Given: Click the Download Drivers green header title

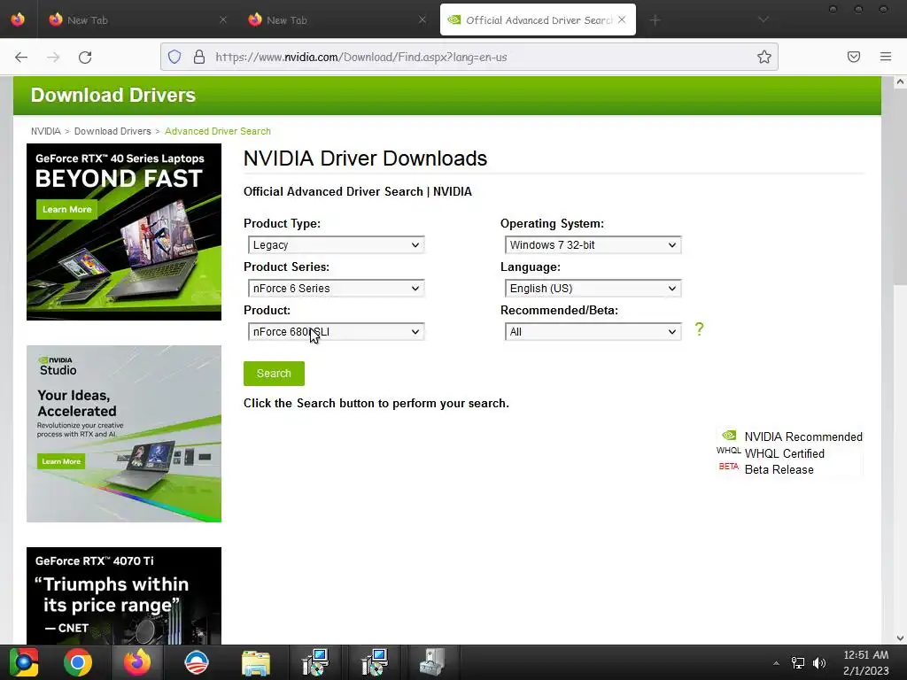Looking at the screenshot, I should pos(113,95).
